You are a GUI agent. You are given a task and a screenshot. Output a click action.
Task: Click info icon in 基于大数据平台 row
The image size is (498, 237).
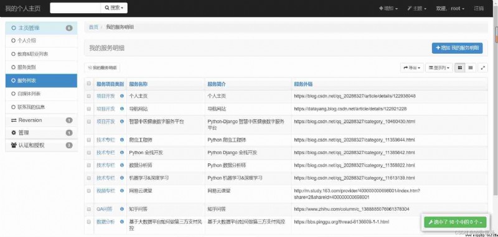pos(122,221)
